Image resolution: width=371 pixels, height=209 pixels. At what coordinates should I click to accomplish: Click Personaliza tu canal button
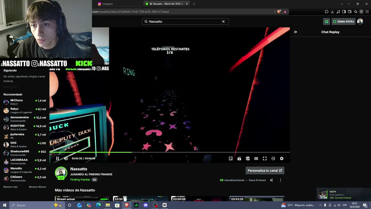click(x=265, y=171)
